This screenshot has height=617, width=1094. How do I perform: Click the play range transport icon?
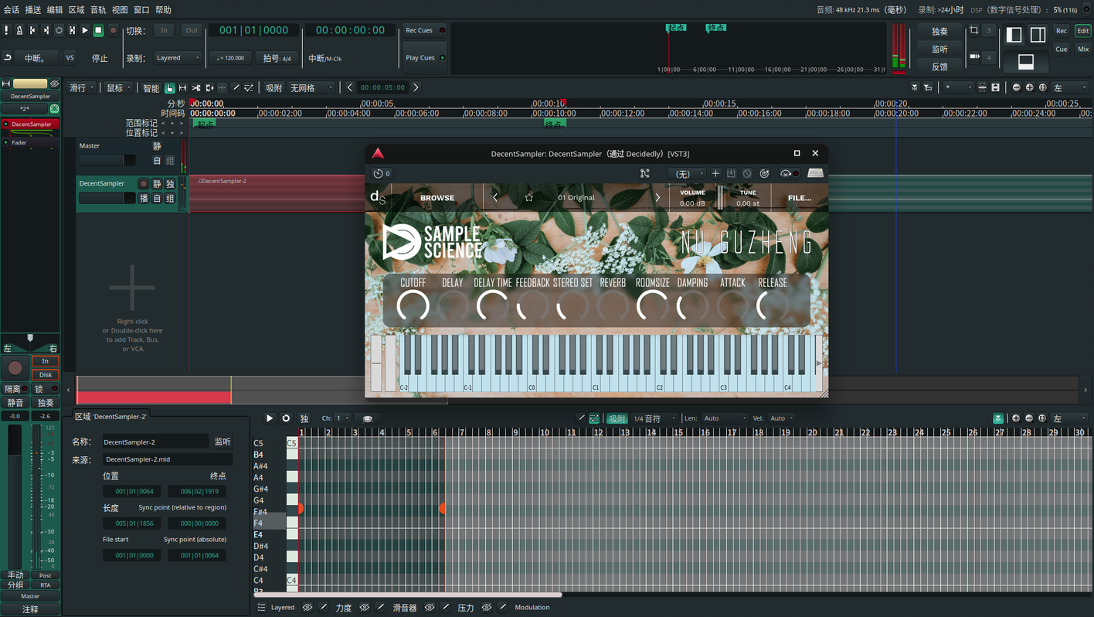point(72,30)
